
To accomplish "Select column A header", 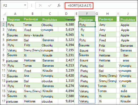I will pyautogui.click(x=15, y=14).
